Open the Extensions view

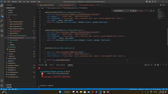(2, 26)
